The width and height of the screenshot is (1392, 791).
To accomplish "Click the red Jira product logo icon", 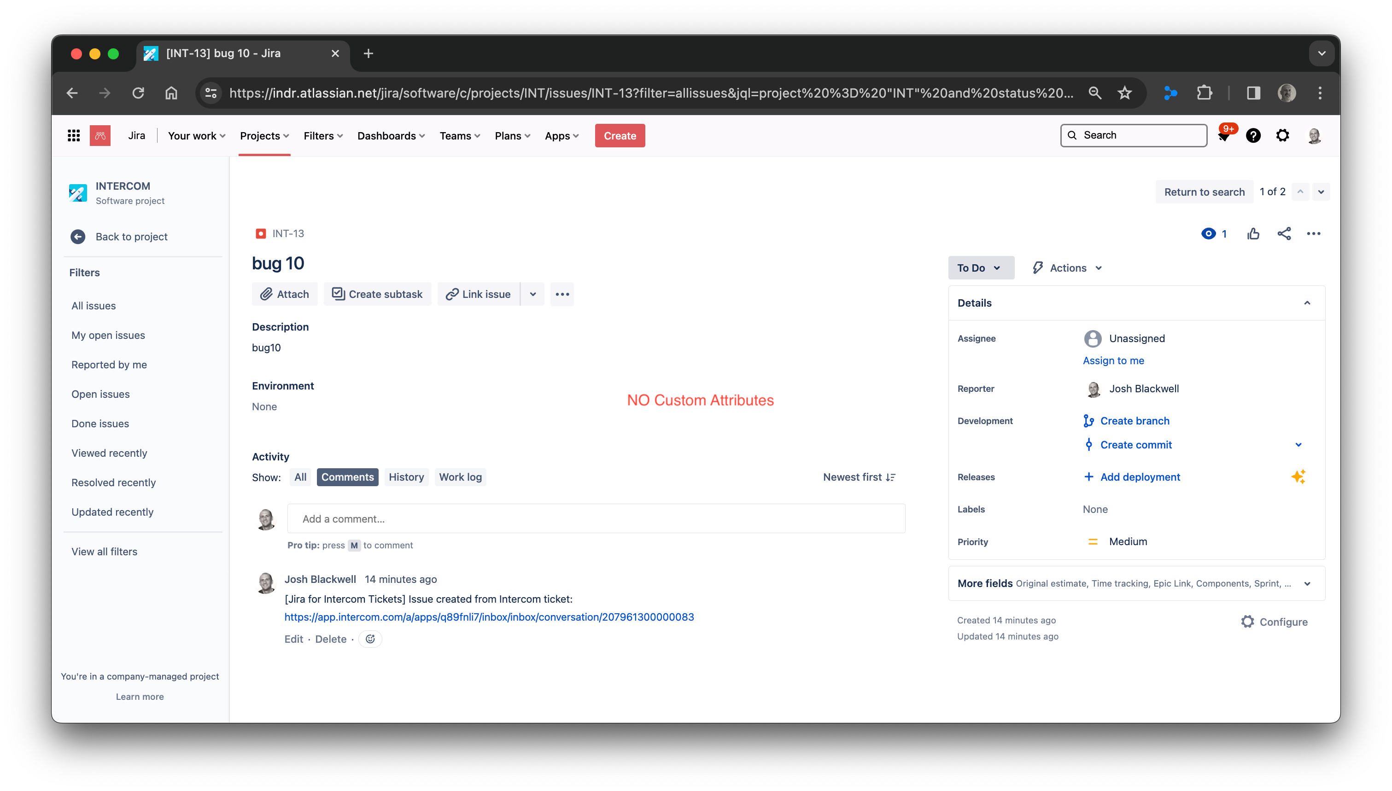I will click(x=100, y=135).
